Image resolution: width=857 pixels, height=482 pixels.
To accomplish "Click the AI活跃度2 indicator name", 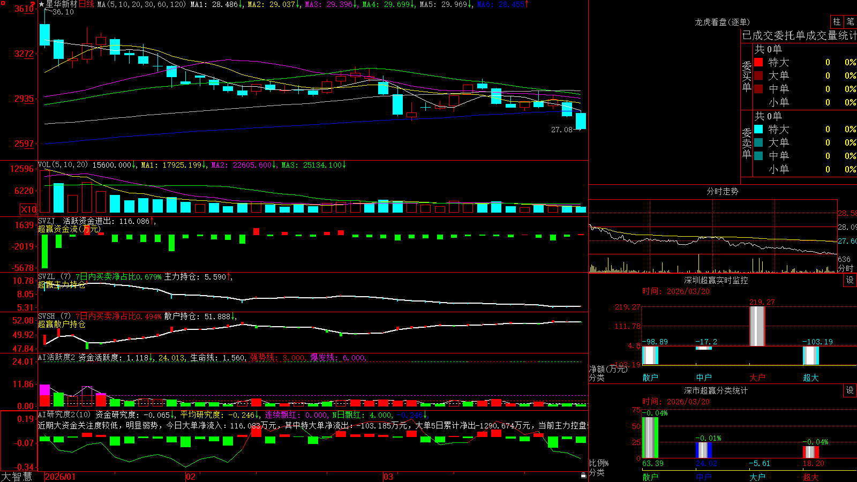I will pos(57,358).
